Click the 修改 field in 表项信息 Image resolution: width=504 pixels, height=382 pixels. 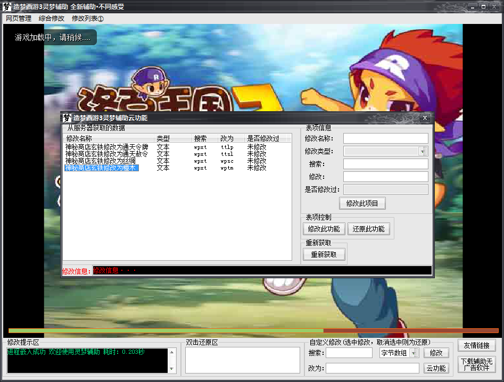point(386,177)
